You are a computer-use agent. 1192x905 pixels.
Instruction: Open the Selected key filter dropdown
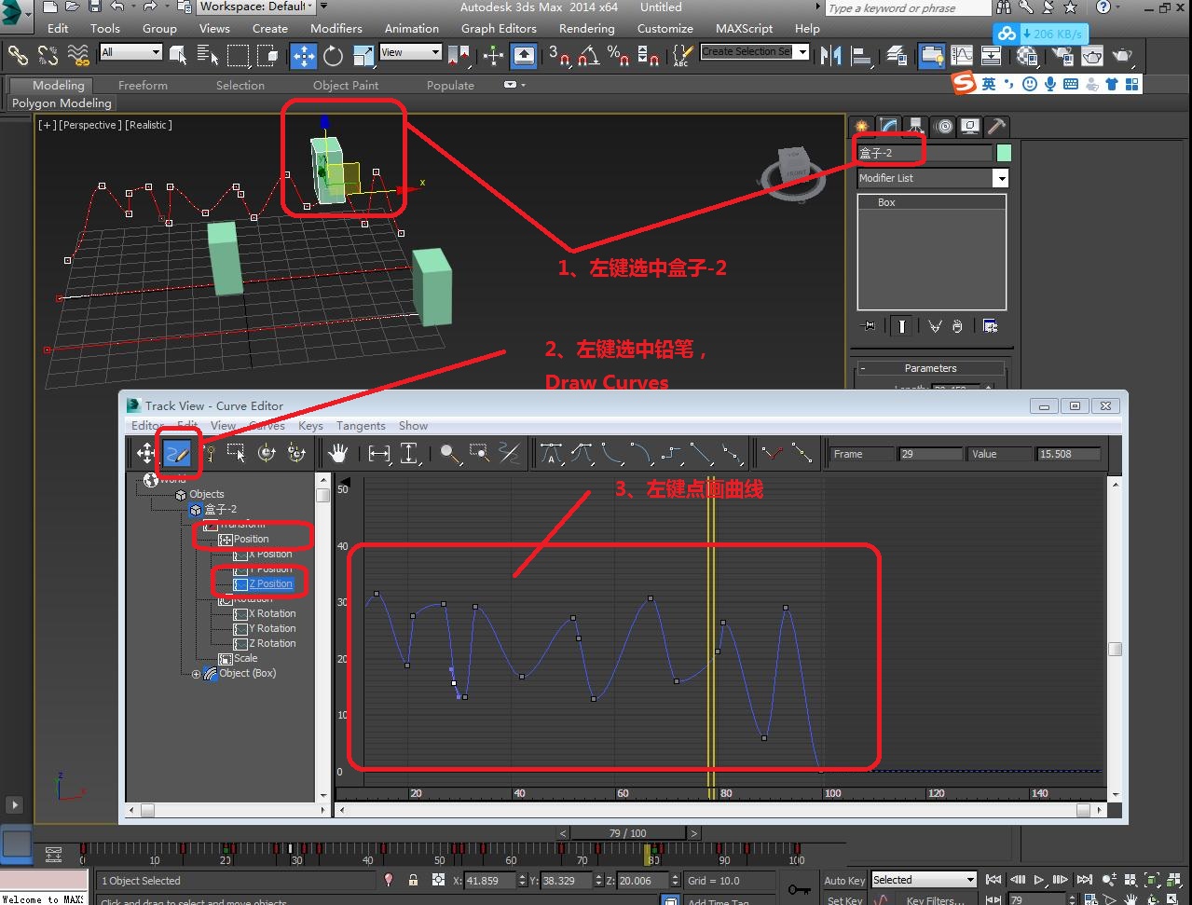point(924,880)
